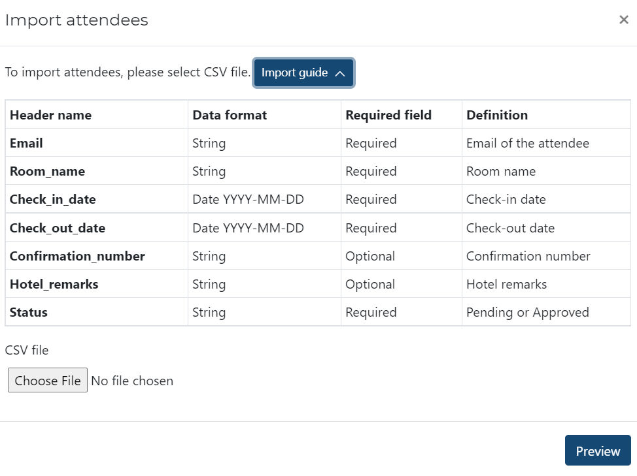Select the 'Required field' column heading
The image size is (637, 476).
pos(388,115)
